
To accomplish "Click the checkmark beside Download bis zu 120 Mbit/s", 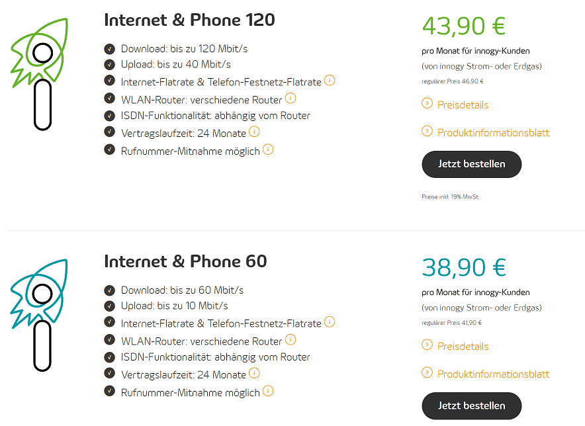I will tap(109, 49).
